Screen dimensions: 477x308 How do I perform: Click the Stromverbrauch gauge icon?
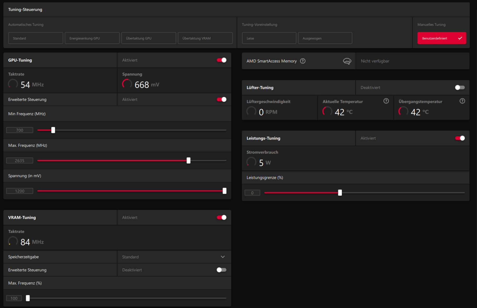251,162
